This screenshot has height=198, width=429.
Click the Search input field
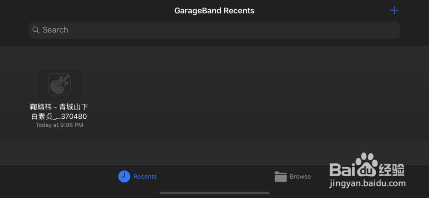pyautogui.click(x=214, y=30)
